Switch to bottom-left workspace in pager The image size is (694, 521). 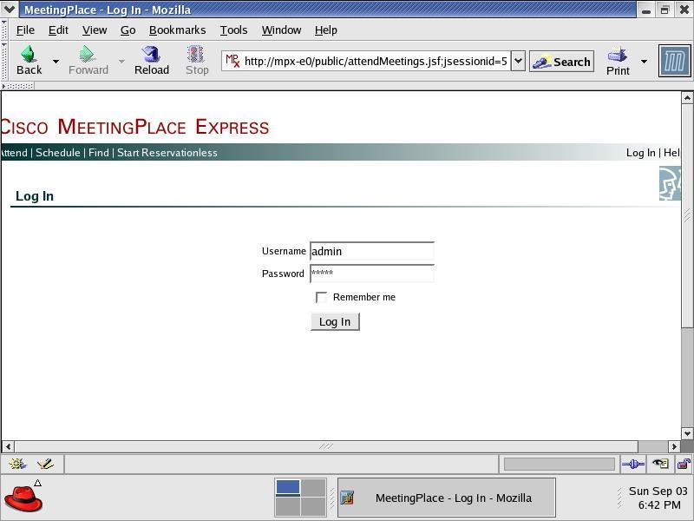pos(288,506)
